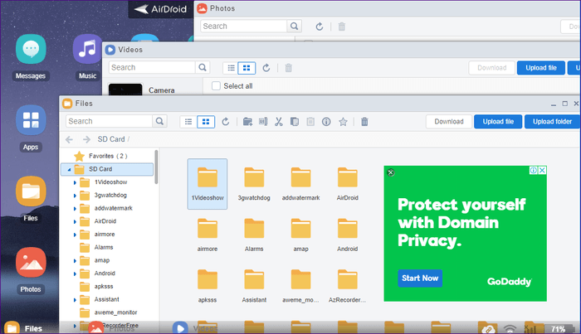Click the cut scissors icon
Viewport: 581px width, 334px height.
click(x=279, y=122)
